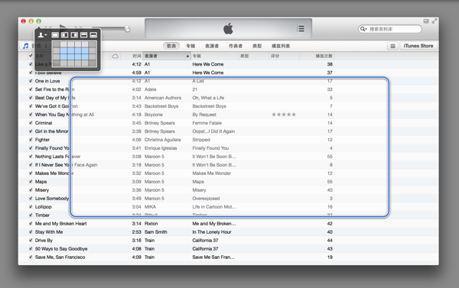Uncheck the song 'Drive By'

tap(31, 241)
